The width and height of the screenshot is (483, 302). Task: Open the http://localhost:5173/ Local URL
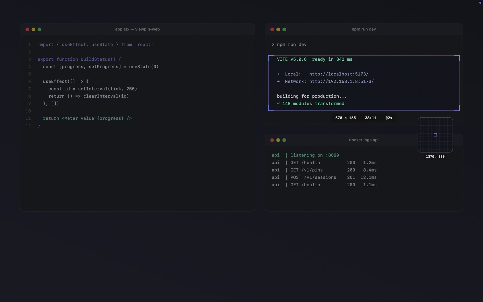point(339,74)
